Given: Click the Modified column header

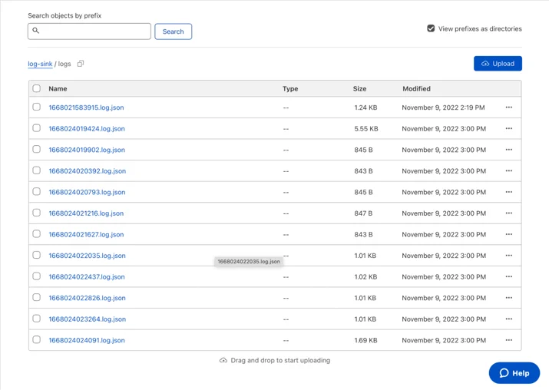Looking at the screenshot, I should (416, 88).
